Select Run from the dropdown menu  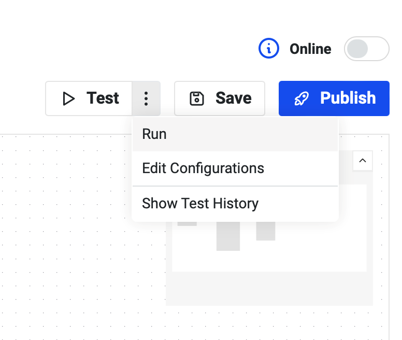235,134
